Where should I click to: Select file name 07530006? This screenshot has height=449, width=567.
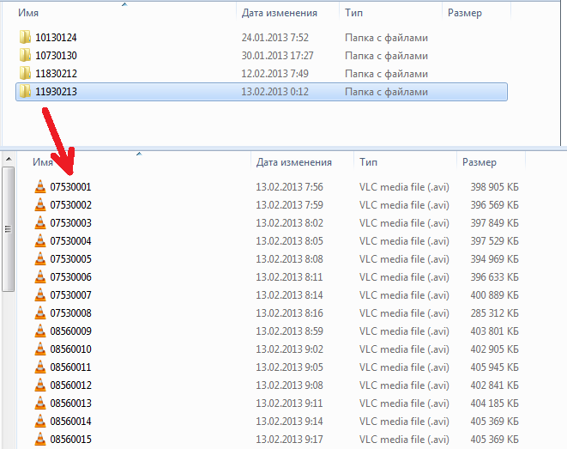coord(70,276)
